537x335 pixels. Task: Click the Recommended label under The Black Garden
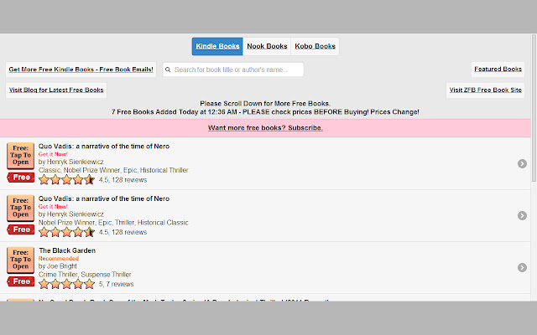(x=59, y=259)
